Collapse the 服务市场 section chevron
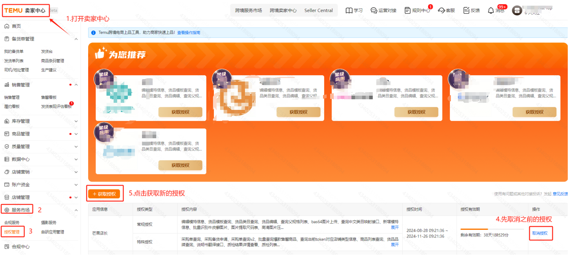Screen dimensions: 568x262 tap(76, 210)
